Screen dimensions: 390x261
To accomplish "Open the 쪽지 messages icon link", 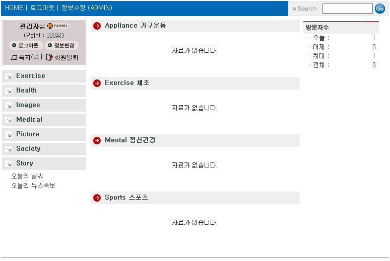I will click(x=14, y=58).
